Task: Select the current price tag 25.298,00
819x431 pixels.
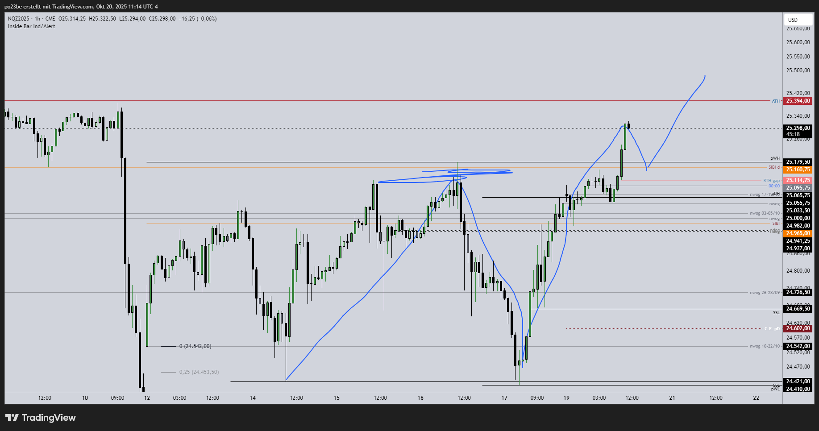Action: click(x=798, y=128)
